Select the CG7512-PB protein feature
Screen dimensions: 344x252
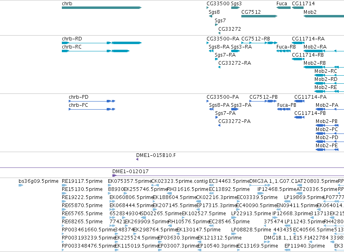[x=263, y=101]
